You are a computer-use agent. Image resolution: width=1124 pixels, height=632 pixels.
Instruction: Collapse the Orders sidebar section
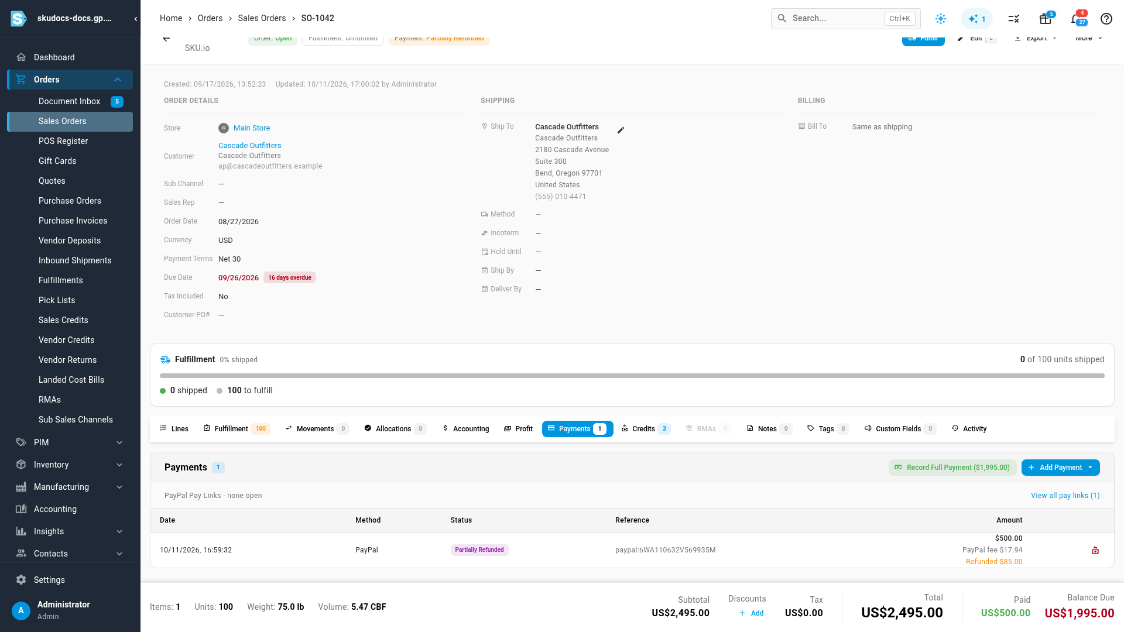tap(118, 80)
